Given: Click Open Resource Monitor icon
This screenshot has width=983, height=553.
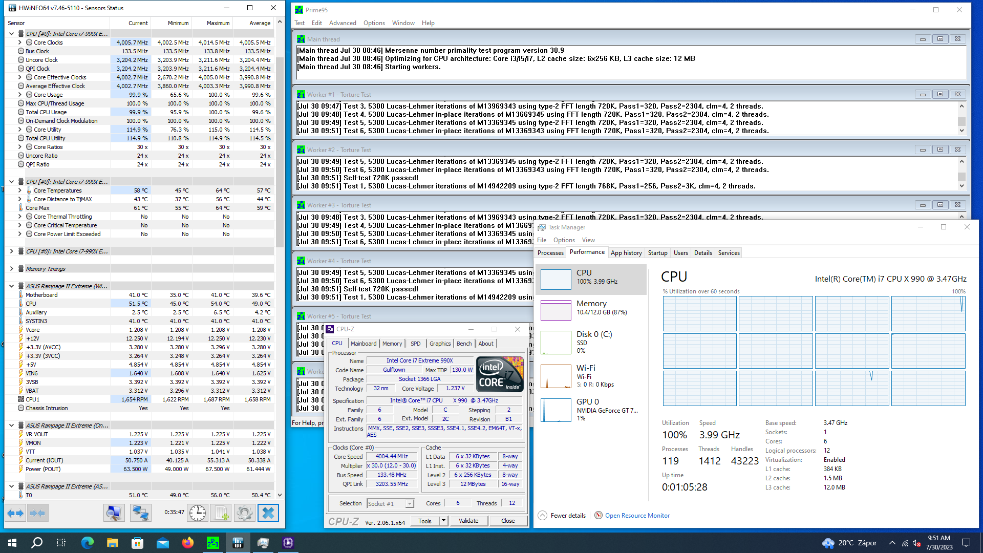Looking at the screenshot, I should tap(598, 515).
